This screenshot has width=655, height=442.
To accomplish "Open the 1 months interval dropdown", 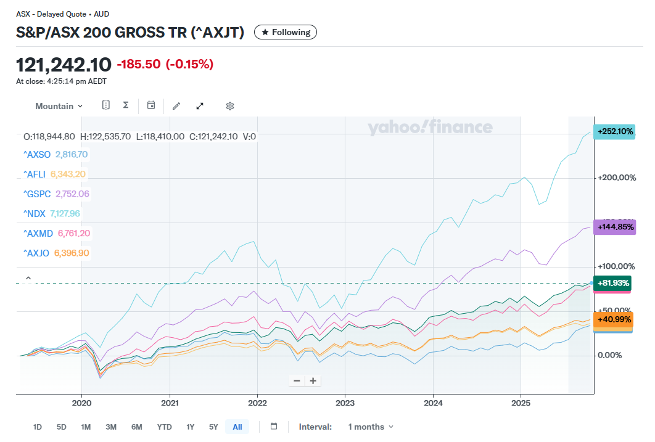I will point(370,427).
